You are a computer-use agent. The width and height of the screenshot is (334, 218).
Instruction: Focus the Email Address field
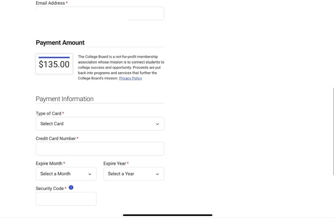tap(100, 13)
